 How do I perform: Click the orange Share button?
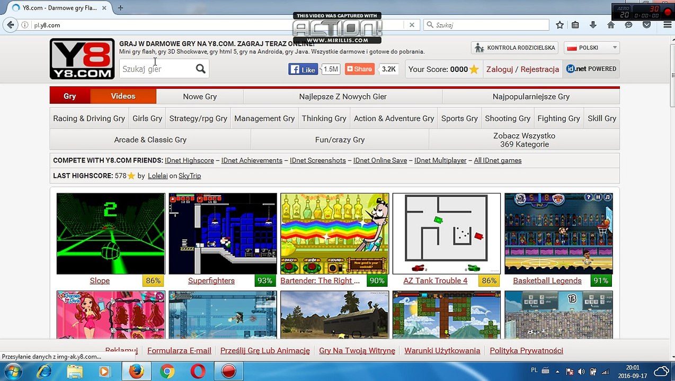tap(359, 69)
